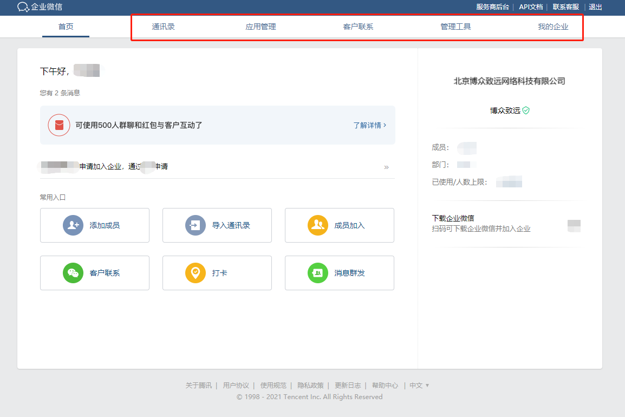Click the 企业微信 logo icon
This screenshot has width=625, height=417.
click(23, 7)
